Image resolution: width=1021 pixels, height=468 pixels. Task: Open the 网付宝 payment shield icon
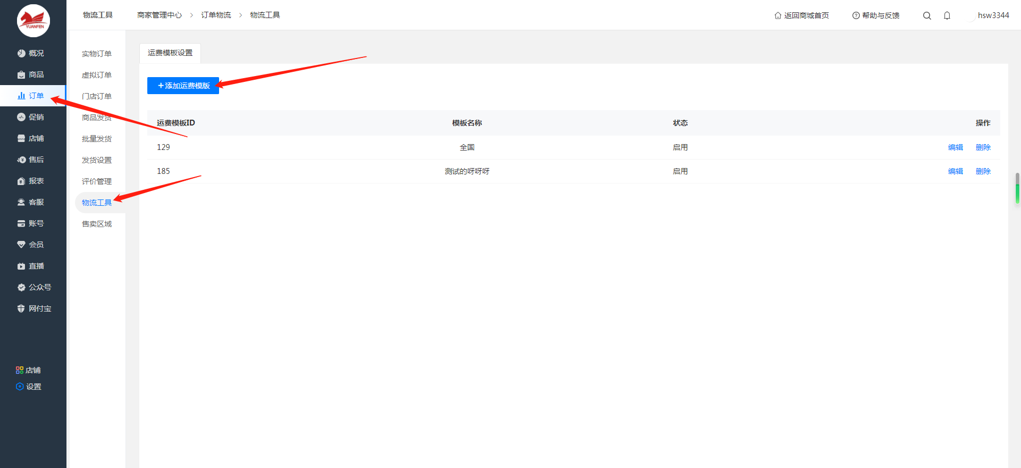click(21, 308)
